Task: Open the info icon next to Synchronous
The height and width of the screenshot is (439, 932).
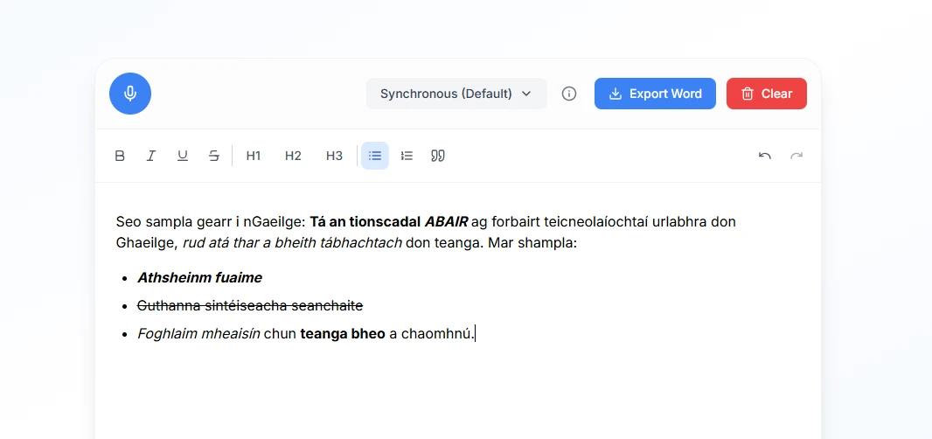Action: [569, 94]
